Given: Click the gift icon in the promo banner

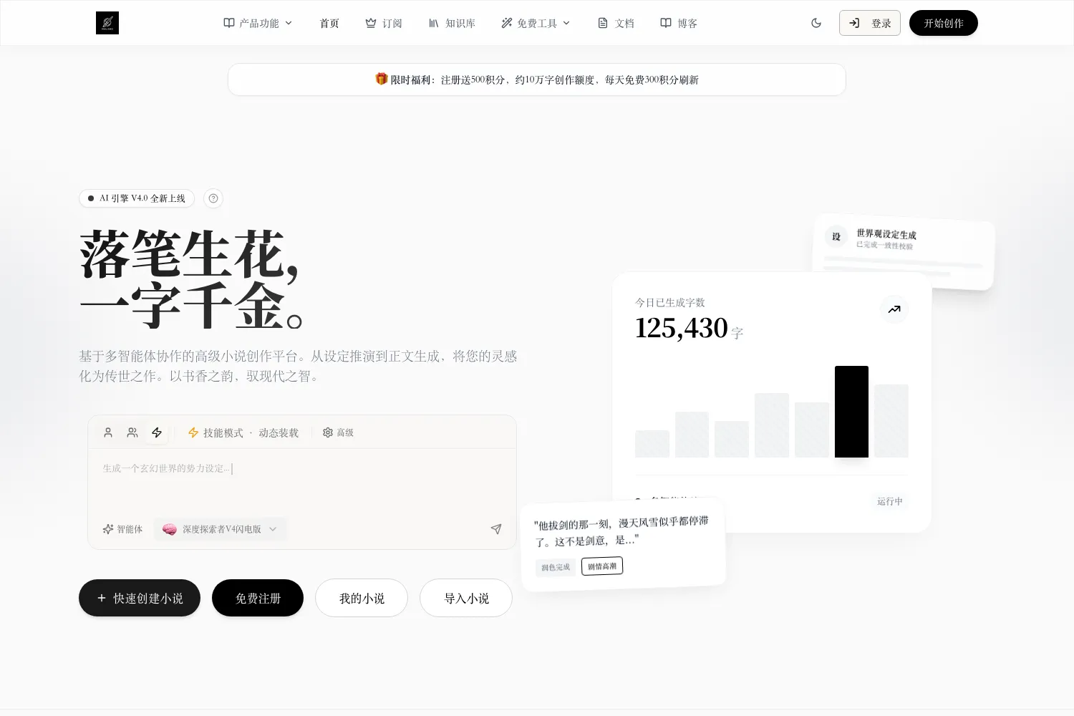Looking at the screenshot, I should tap(382, 79).
